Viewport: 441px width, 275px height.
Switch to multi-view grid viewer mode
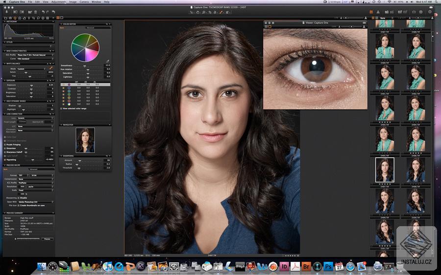pyautogui.click(x=58, y=18)
